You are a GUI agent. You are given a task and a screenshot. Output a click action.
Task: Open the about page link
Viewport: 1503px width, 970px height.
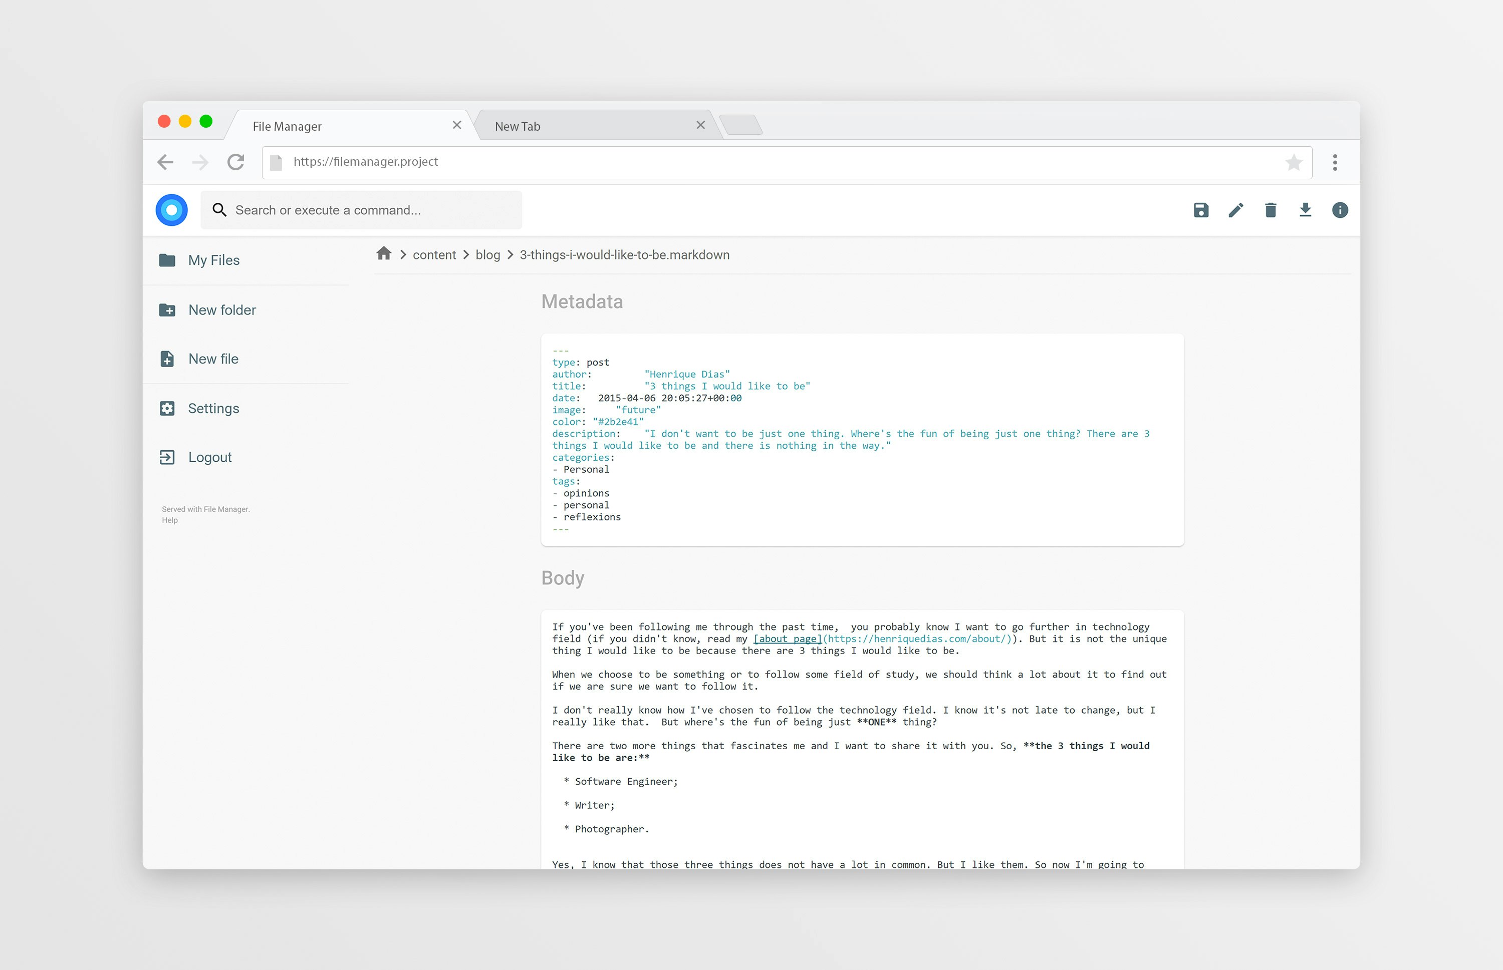[x=787, y=638]
